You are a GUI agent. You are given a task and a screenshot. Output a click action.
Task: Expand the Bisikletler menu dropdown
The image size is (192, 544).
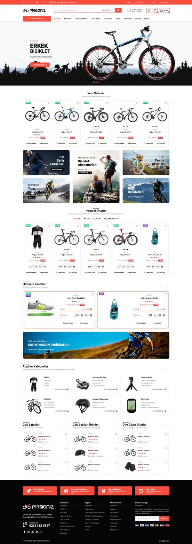(68, 19)
